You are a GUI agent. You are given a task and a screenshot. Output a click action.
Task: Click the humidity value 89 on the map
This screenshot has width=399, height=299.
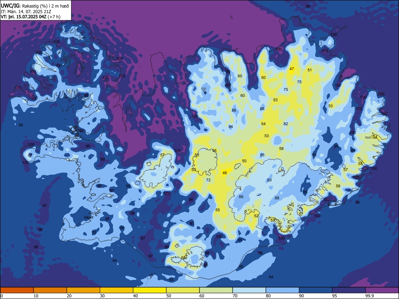coord(241,197)
